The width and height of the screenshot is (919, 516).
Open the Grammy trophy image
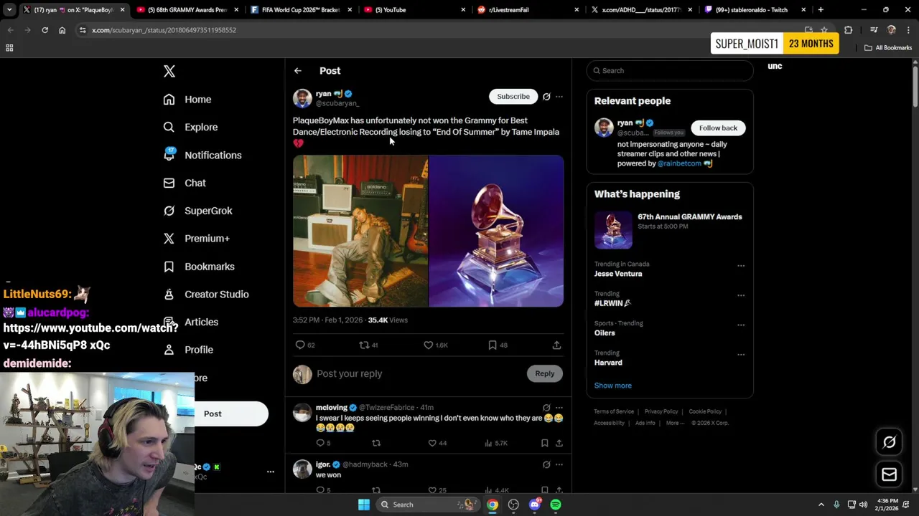tap(496, 231)
